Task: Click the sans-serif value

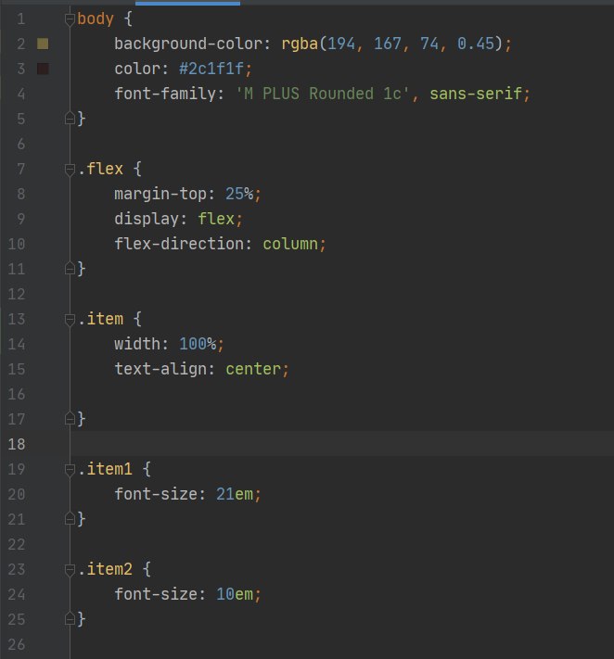Action: (476, 94)
